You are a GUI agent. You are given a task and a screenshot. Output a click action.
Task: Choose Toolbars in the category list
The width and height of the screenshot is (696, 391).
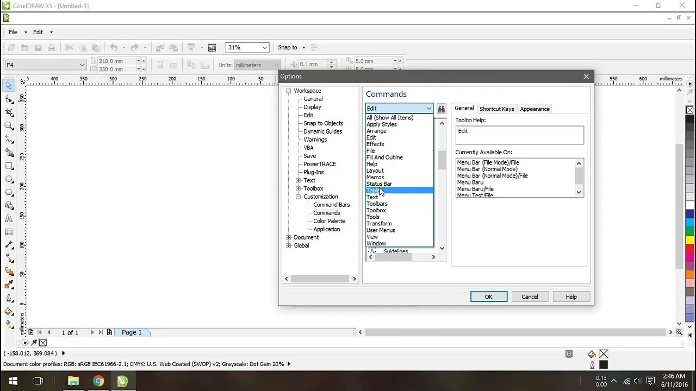pos(400,204)
